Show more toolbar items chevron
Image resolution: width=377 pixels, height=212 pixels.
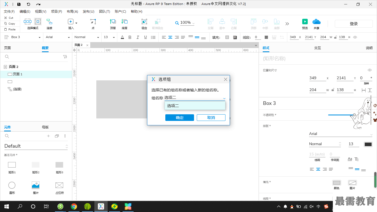(287, 24)
